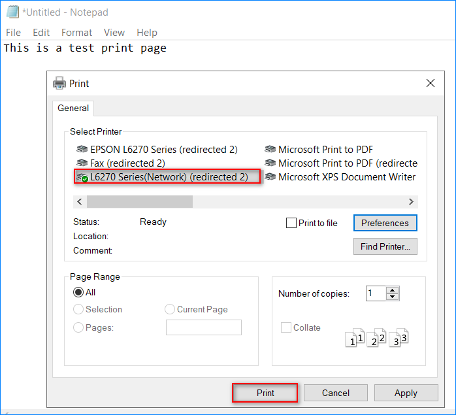Choose Microsoft Print to PDF (redirected) name
456x415 pixels.
348,163
